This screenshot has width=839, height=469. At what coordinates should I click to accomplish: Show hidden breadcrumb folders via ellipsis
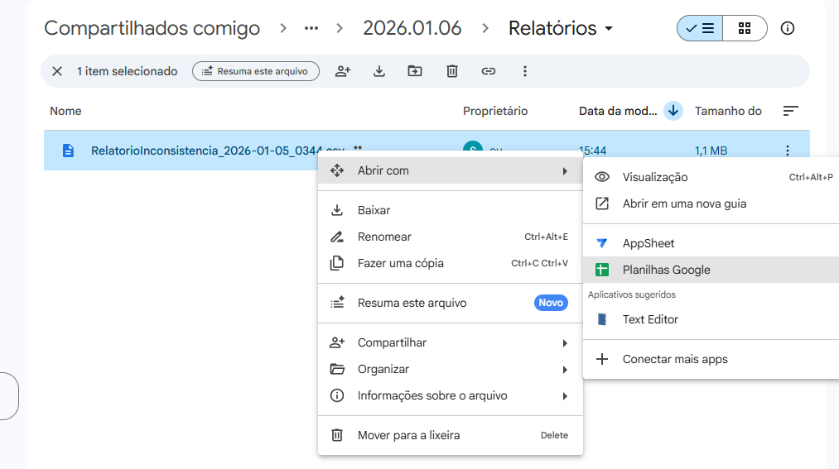(x=311, y=28)
